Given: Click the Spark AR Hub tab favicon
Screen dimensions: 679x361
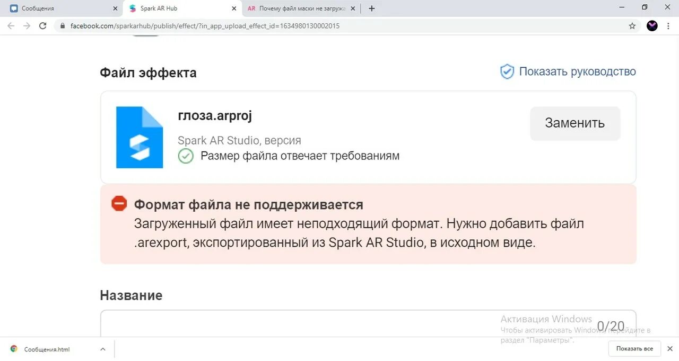Looking at the screenshot, I should 133,8.
